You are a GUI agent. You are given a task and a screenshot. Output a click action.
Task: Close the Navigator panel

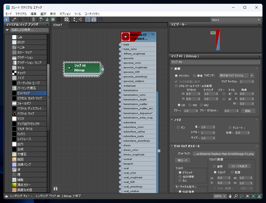click(x=259, y=25)
